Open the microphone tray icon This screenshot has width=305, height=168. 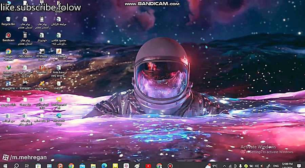[241, 166]
